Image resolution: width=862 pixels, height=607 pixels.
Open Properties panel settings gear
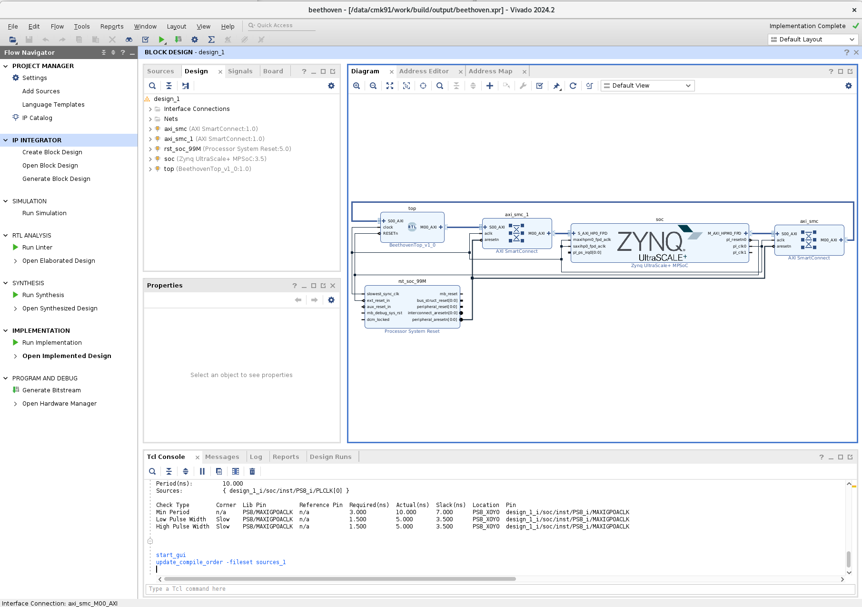(331, 300)
